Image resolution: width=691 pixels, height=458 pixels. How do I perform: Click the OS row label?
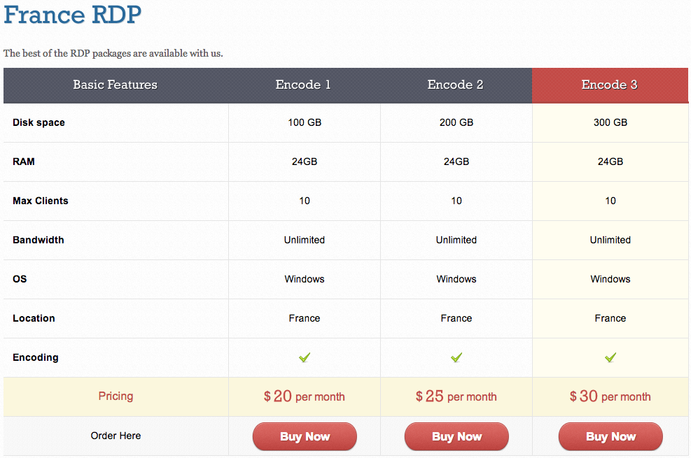pyautogui.click(x=20, y=279)
